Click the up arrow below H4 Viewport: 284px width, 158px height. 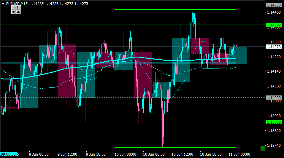pos(18,12)
